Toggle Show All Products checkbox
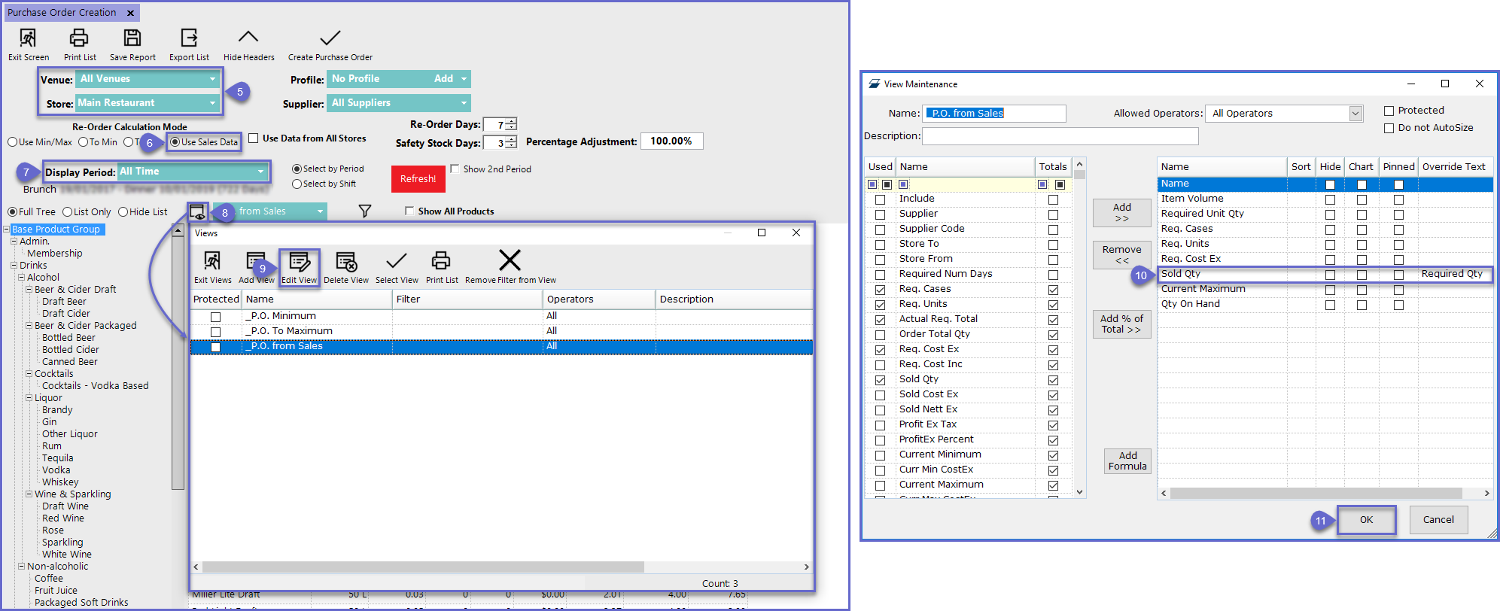The image size is (1500, 611). [409, 211]
